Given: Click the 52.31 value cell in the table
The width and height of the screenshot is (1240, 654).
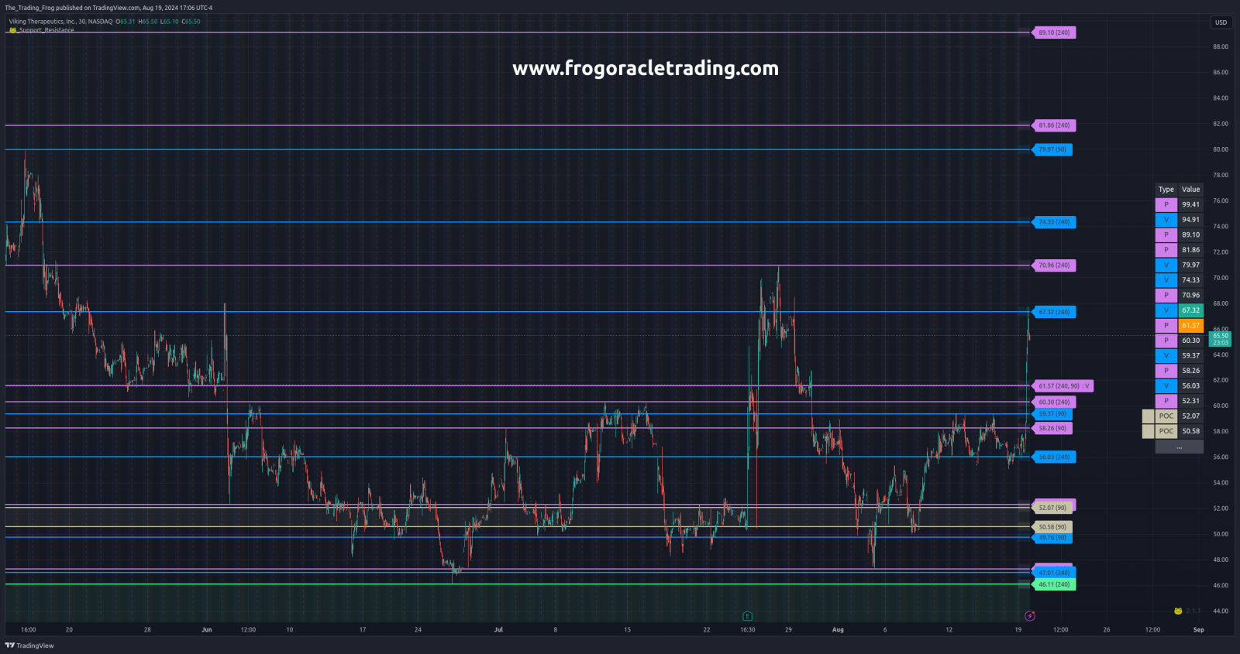Looking at the screenshot, I should point(1190,401).
